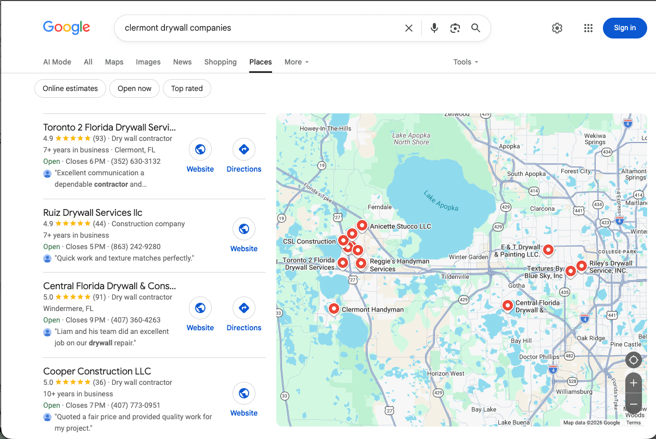
Task: Open Cooper Construction LLC listing title
Action: tap(97, 371)
